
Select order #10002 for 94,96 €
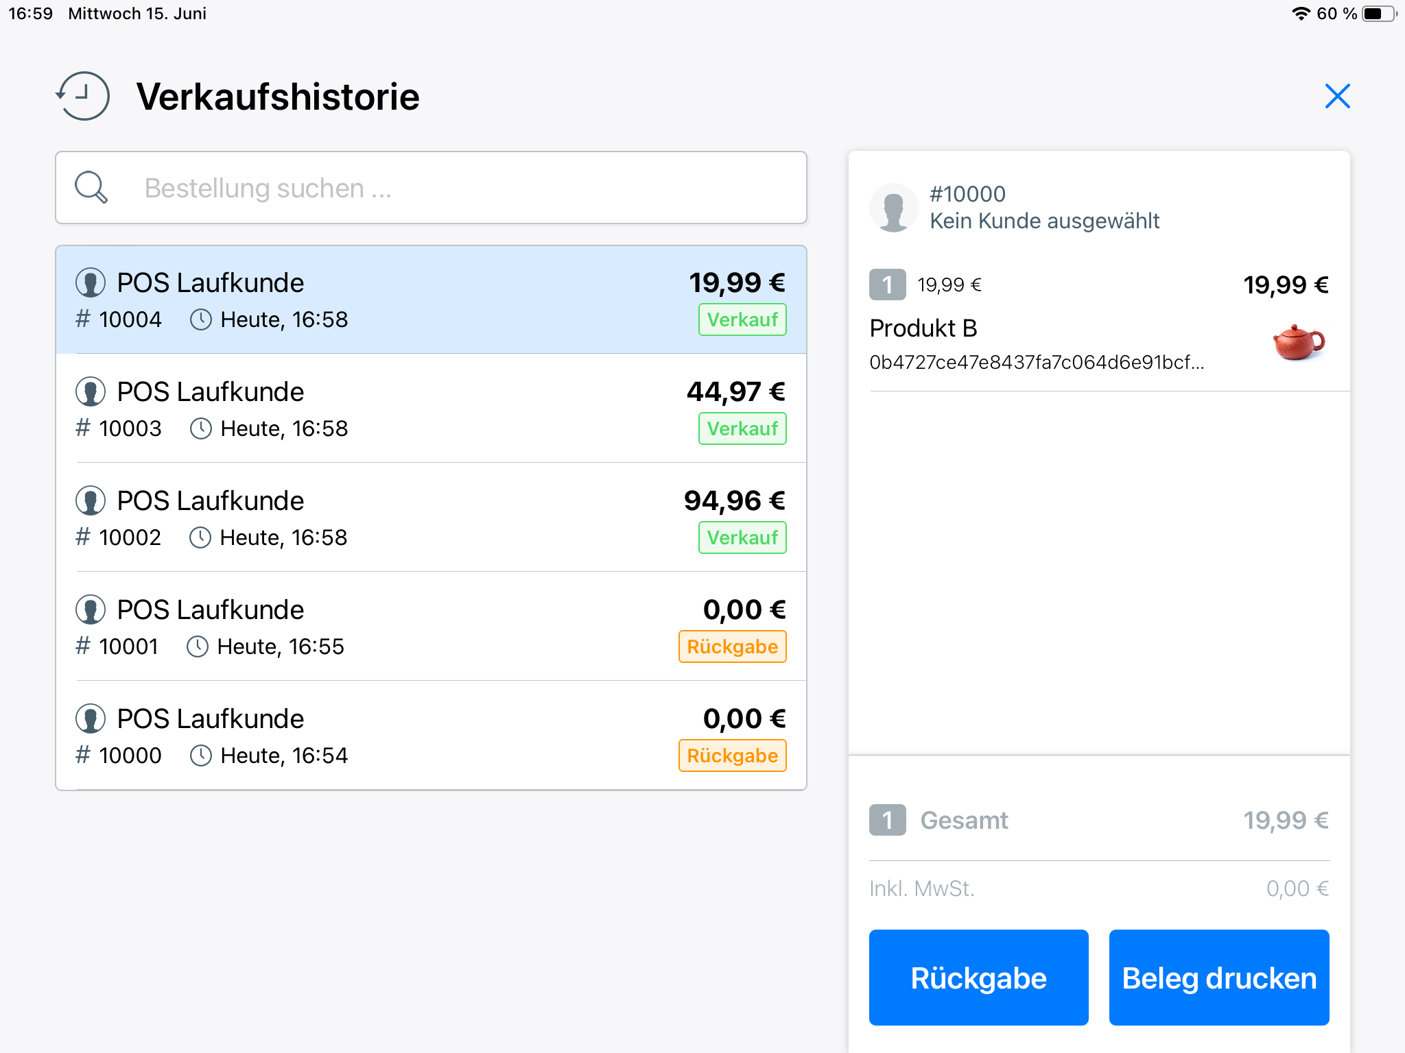[x=431, y=518]
